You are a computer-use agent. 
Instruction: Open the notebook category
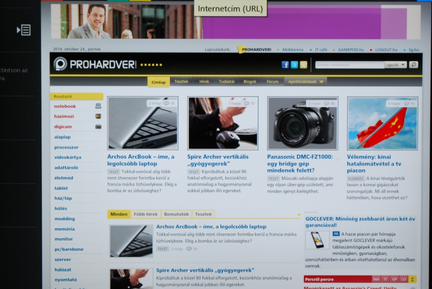pos(65,106)
